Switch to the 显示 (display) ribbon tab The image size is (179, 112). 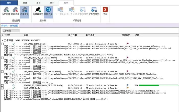click(52, 3)
